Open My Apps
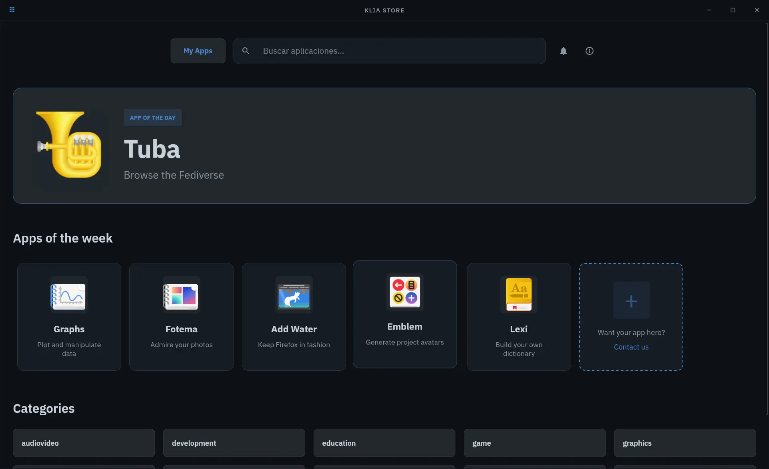The width and height of the screenshot is (769, 469). [x=198, y=51]
